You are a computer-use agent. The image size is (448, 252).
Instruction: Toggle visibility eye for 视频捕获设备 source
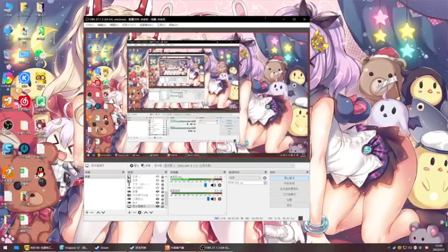157,195
